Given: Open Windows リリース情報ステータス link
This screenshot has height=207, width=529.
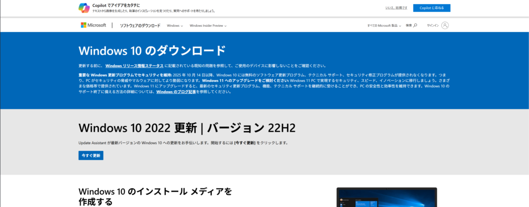Looking at the screenshot, I should click(x=133, y=66).
